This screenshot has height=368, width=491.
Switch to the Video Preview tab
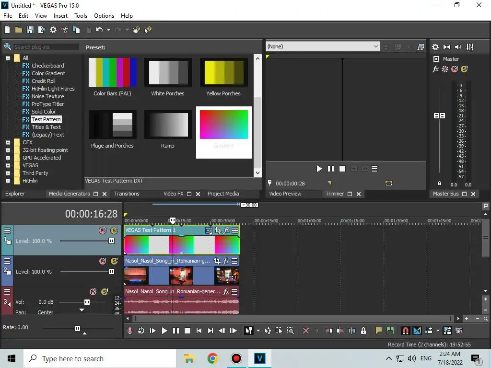click(x=285, y=194)
